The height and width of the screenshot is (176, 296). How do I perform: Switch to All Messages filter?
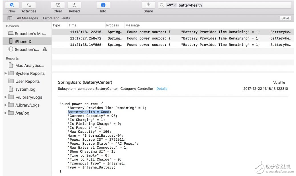[27, 18]
